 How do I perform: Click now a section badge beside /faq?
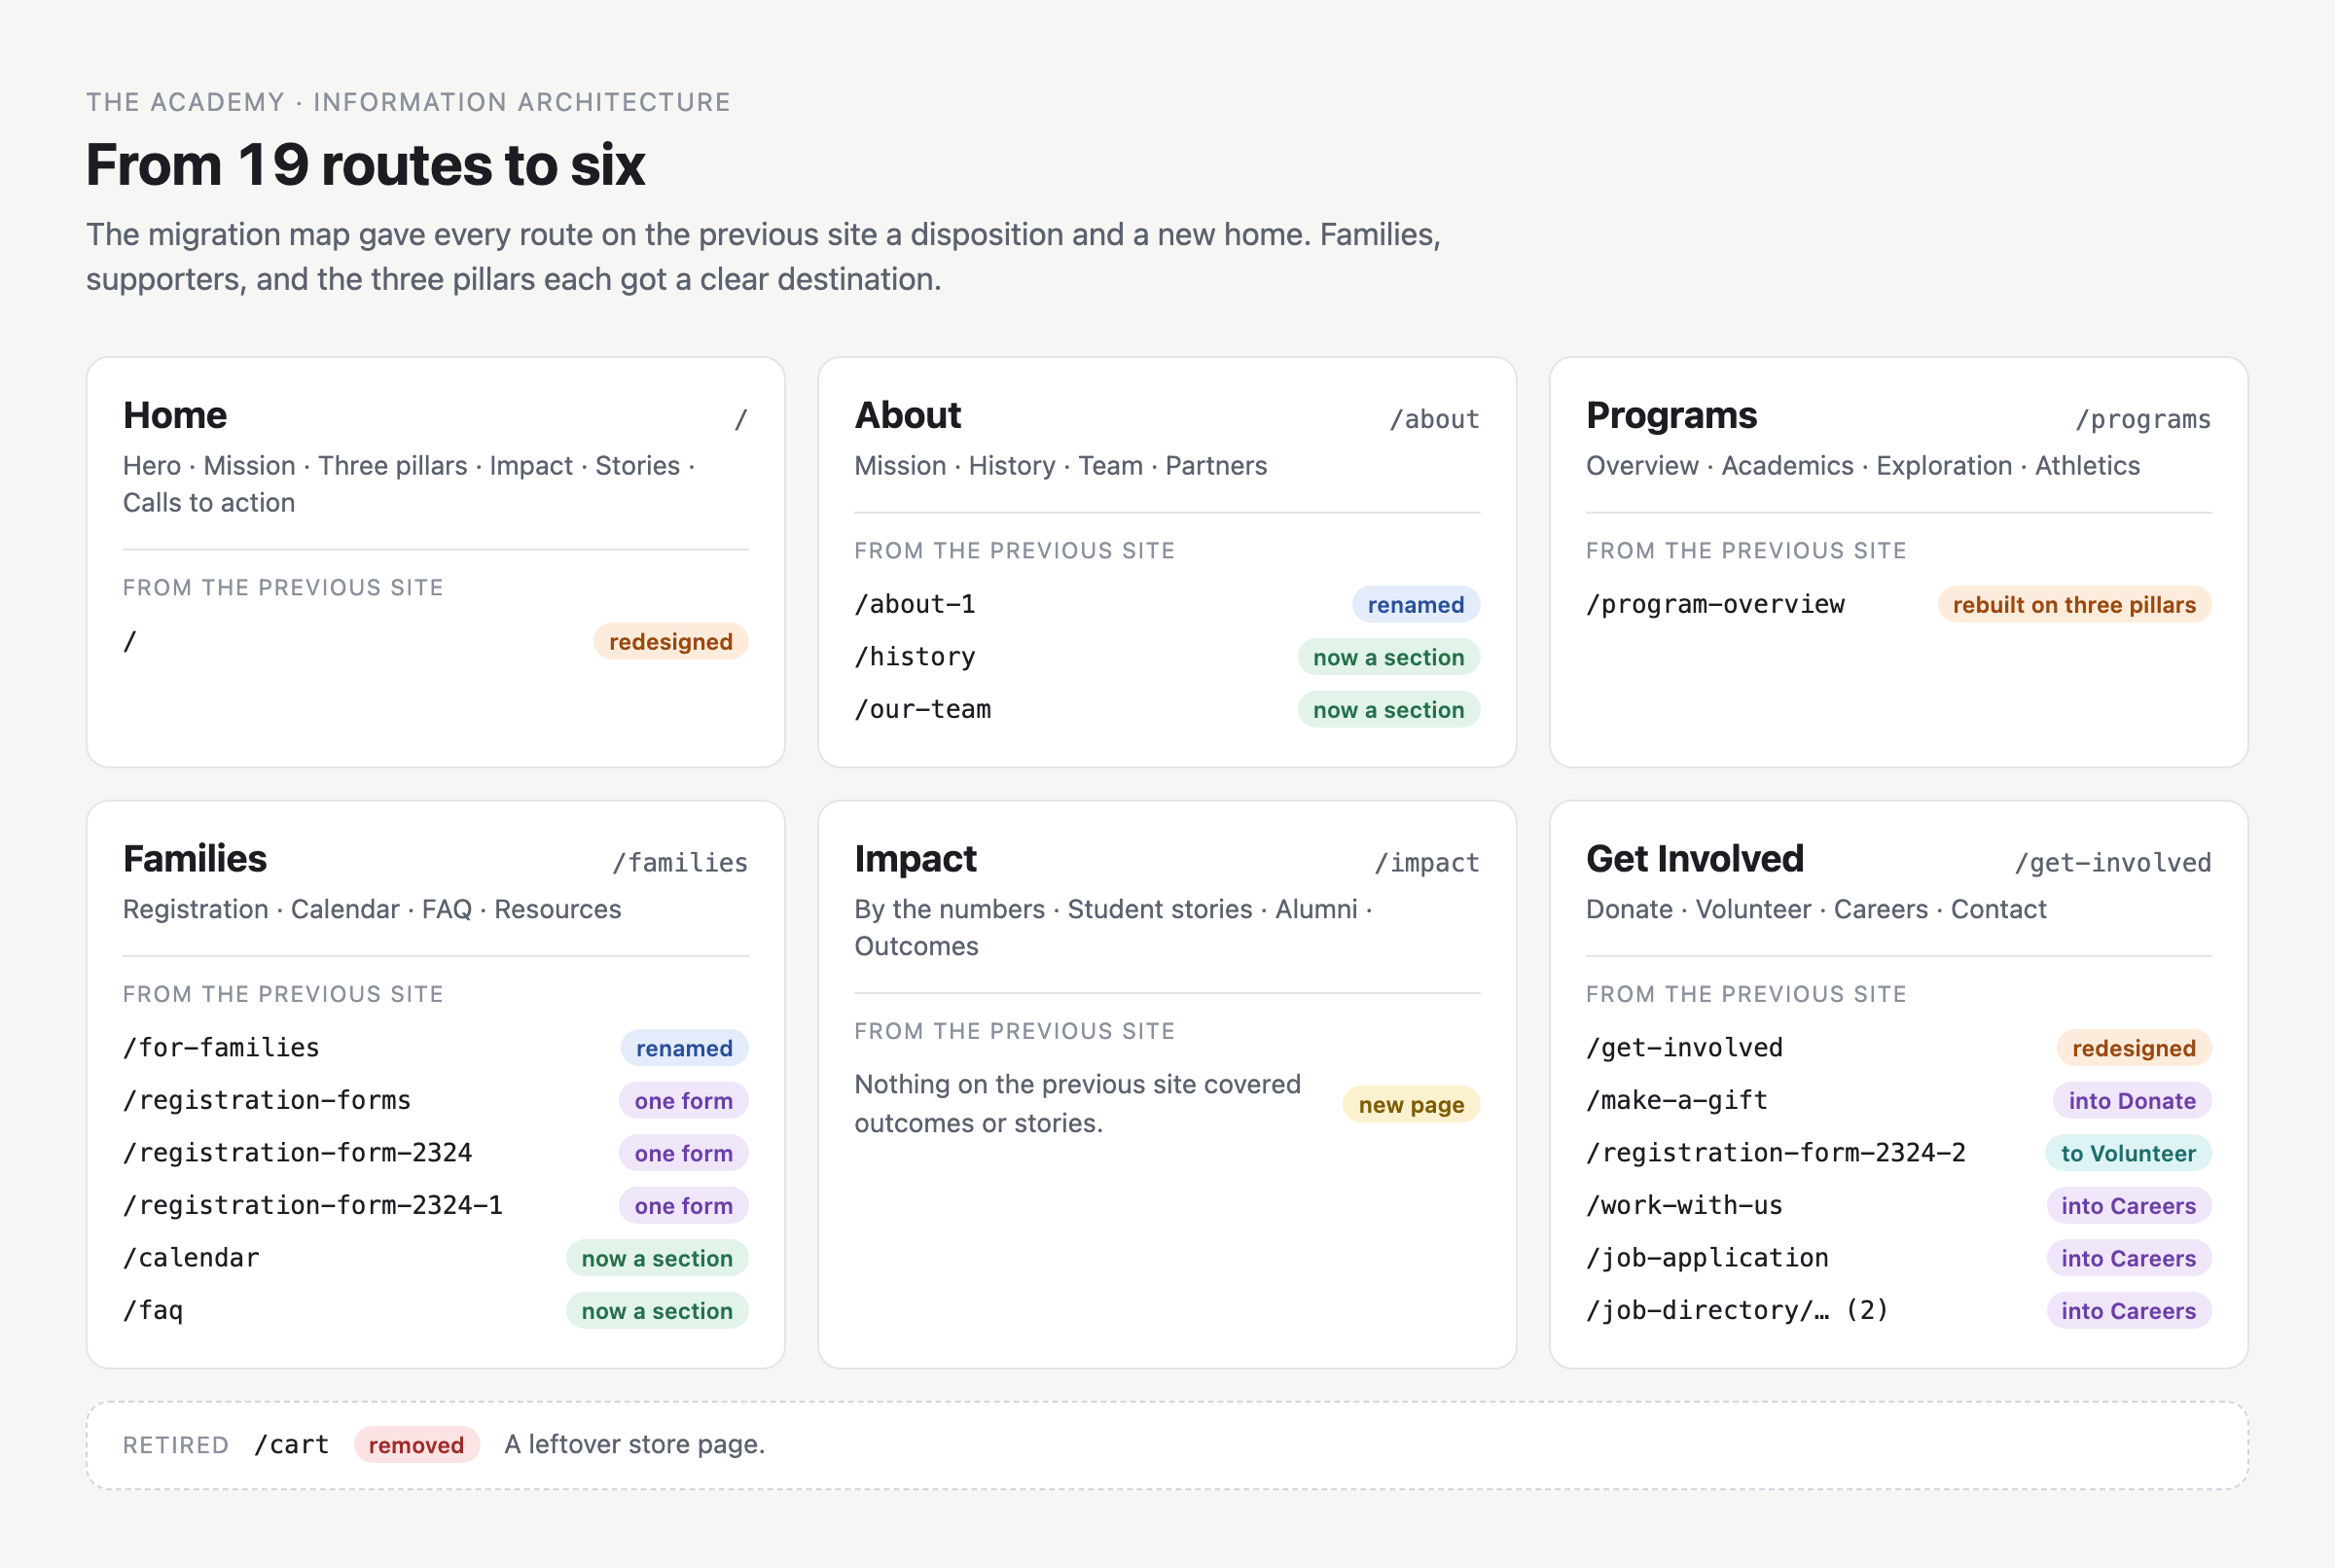pos(657,1310)
